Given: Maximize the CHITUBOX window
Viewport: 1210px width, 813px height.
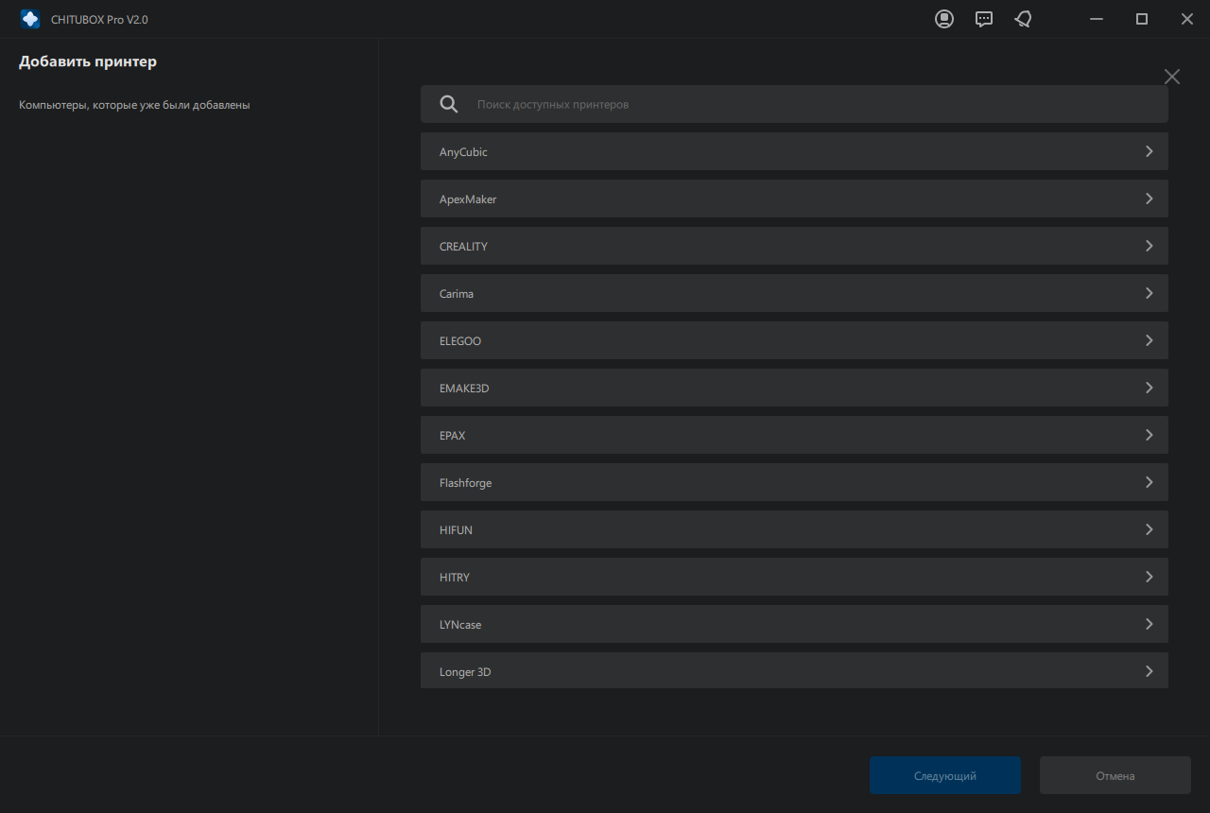Looking at the screenshot, I should pos(1142,19).
